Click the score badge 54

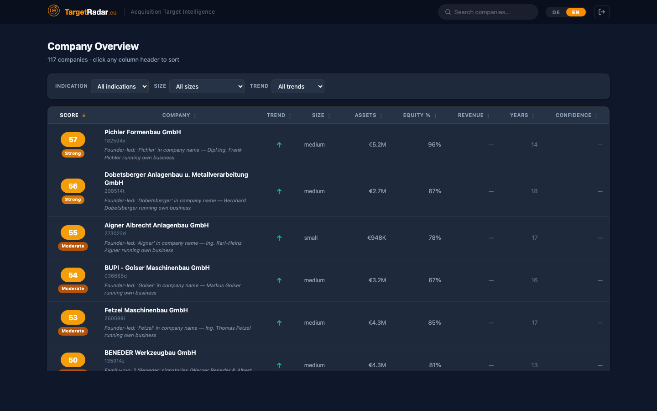[73, 275]
